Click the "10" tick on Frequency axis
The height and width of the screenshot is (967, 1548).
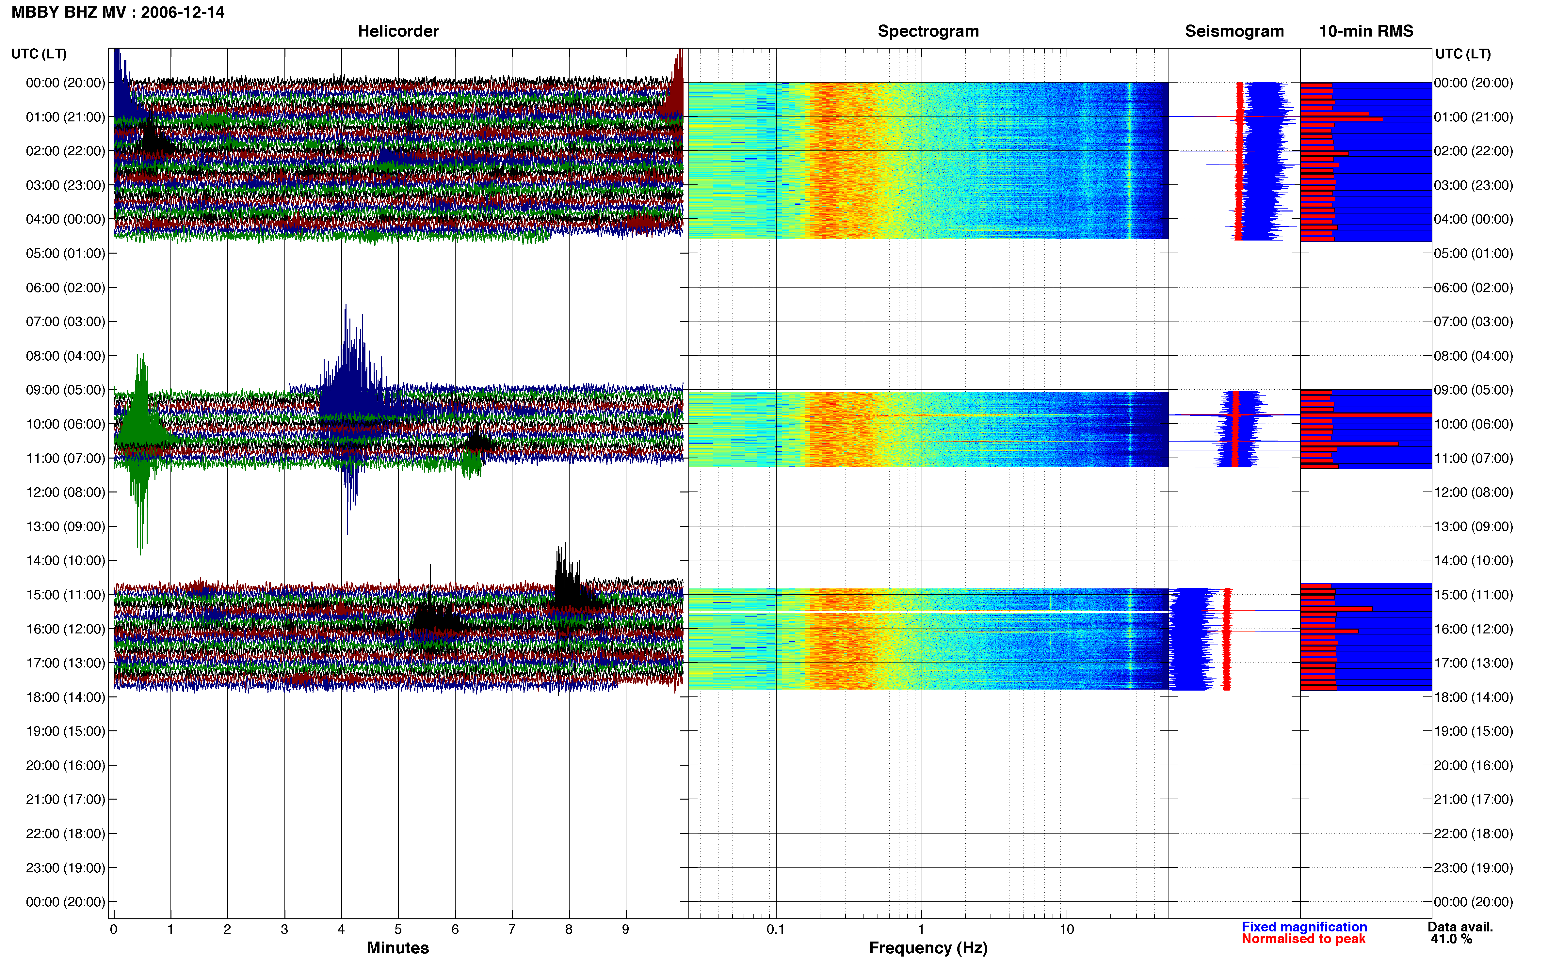coord(1066,929)
